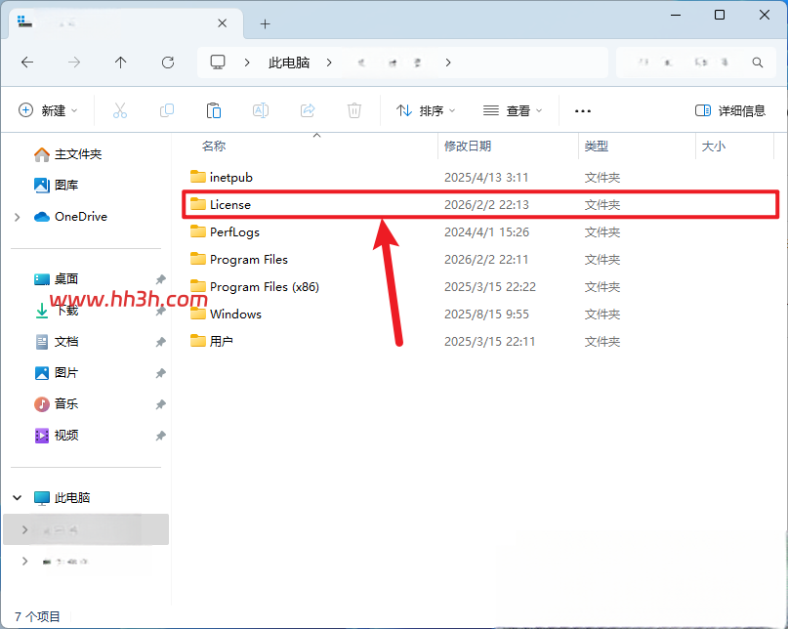Select the inetpub folder
The width and height of the screenshot is (788, 629).
pos(480,177)
